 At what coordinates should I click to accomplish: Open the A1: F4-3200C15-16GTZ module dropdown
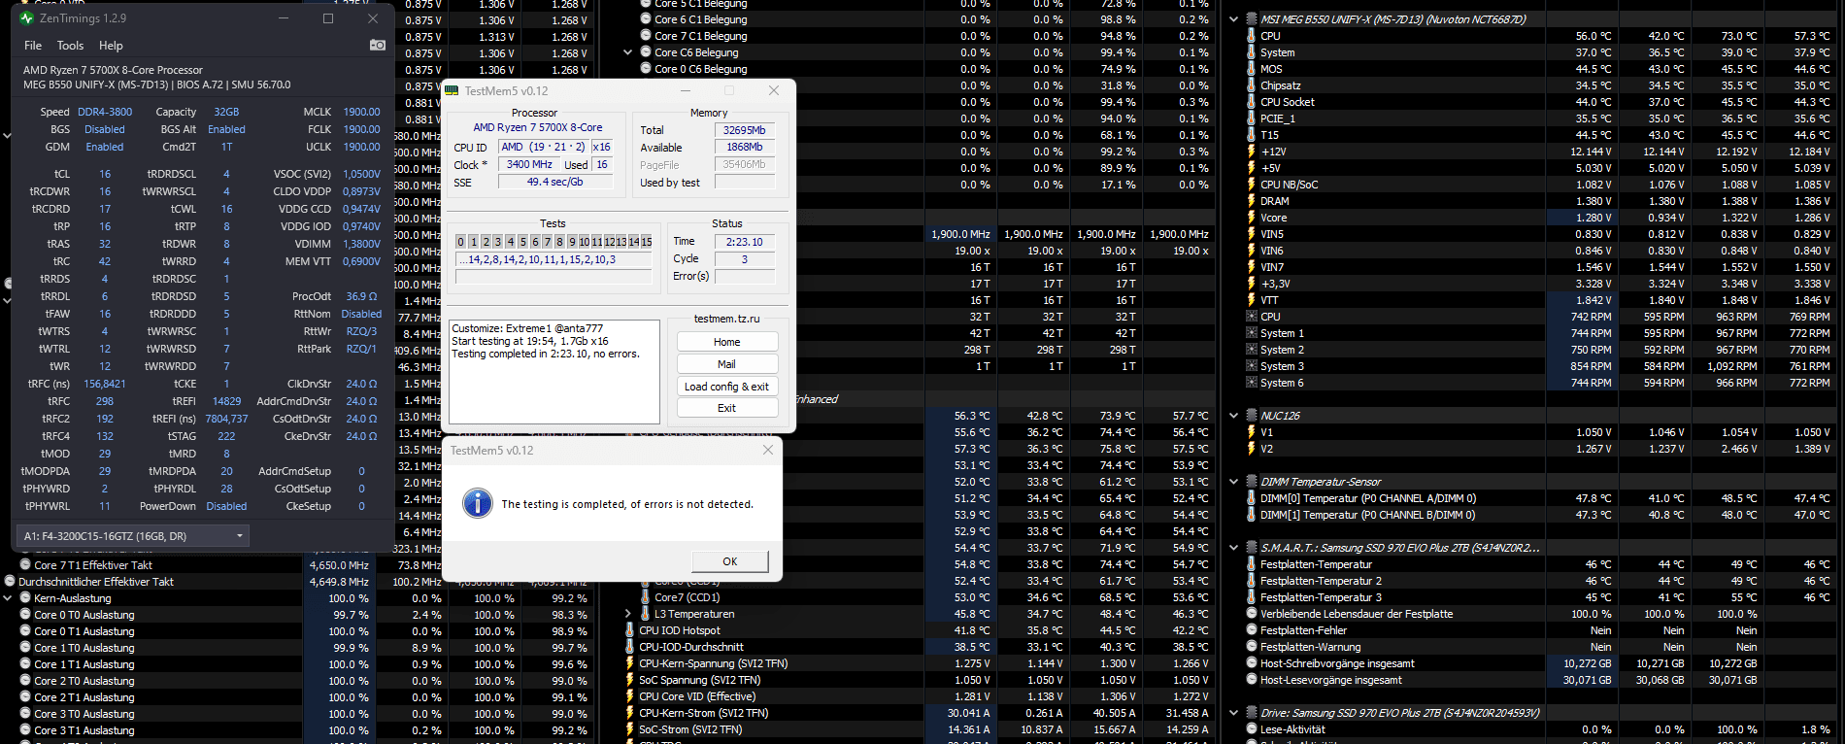pyautogui.click(x=133, y=536)
